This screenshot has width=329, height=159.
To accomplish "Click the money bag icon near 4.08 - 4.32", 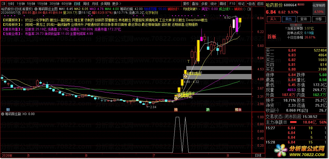I will click(185, 76).
